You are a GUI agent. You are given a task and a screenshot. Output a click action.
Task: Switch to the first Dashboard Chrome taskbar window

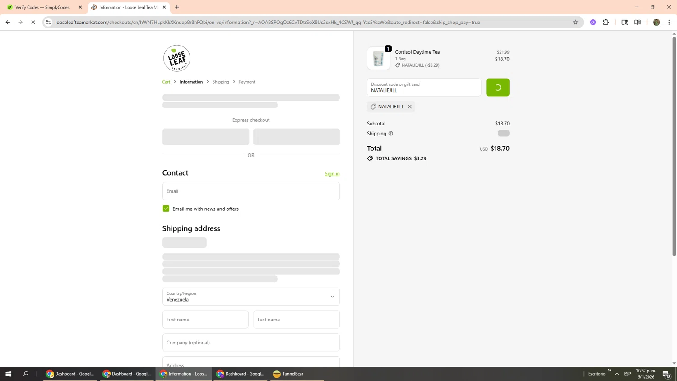pyautogui.click(x=70, y=374)
